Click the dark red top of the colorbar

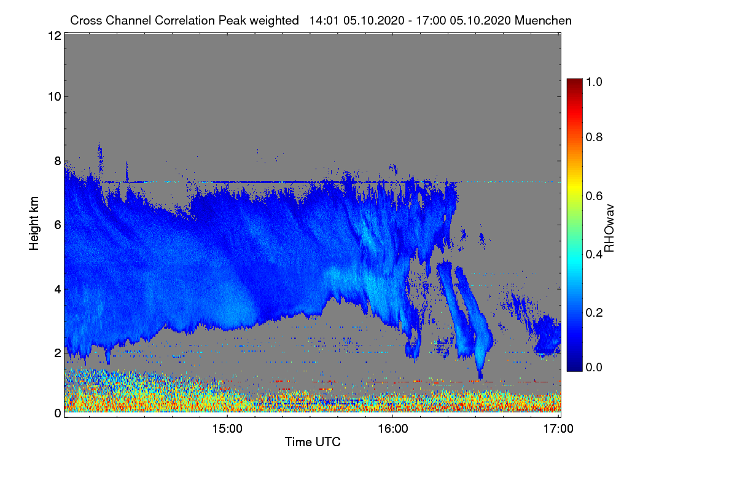[x=574, y=83]
